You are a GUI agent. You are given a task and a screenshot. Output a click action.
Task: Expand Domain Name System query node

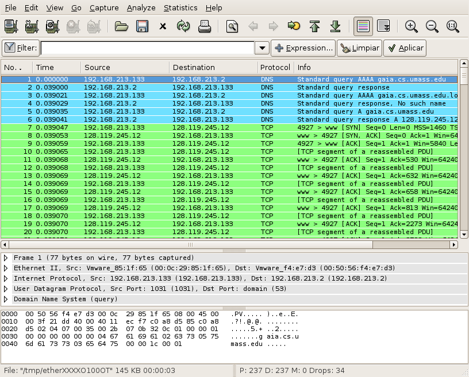click(x=6, y=299)
